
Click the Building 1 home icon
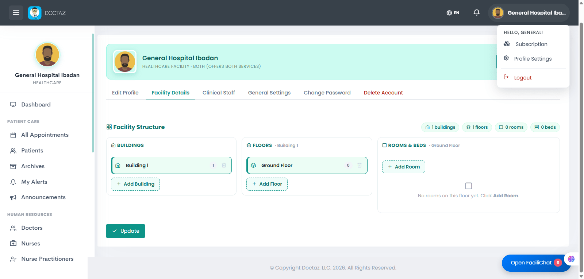click(x=118, y=166)
